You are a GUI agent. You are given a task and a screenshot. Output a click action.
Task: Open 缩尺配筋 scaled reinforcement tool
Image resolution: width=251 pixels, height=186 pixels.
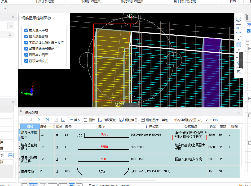pos(107,120)
